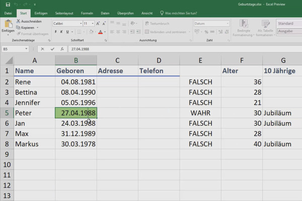Click the decrease indent icon
This screenshot has height=201, width=302.
click(132, 32)
